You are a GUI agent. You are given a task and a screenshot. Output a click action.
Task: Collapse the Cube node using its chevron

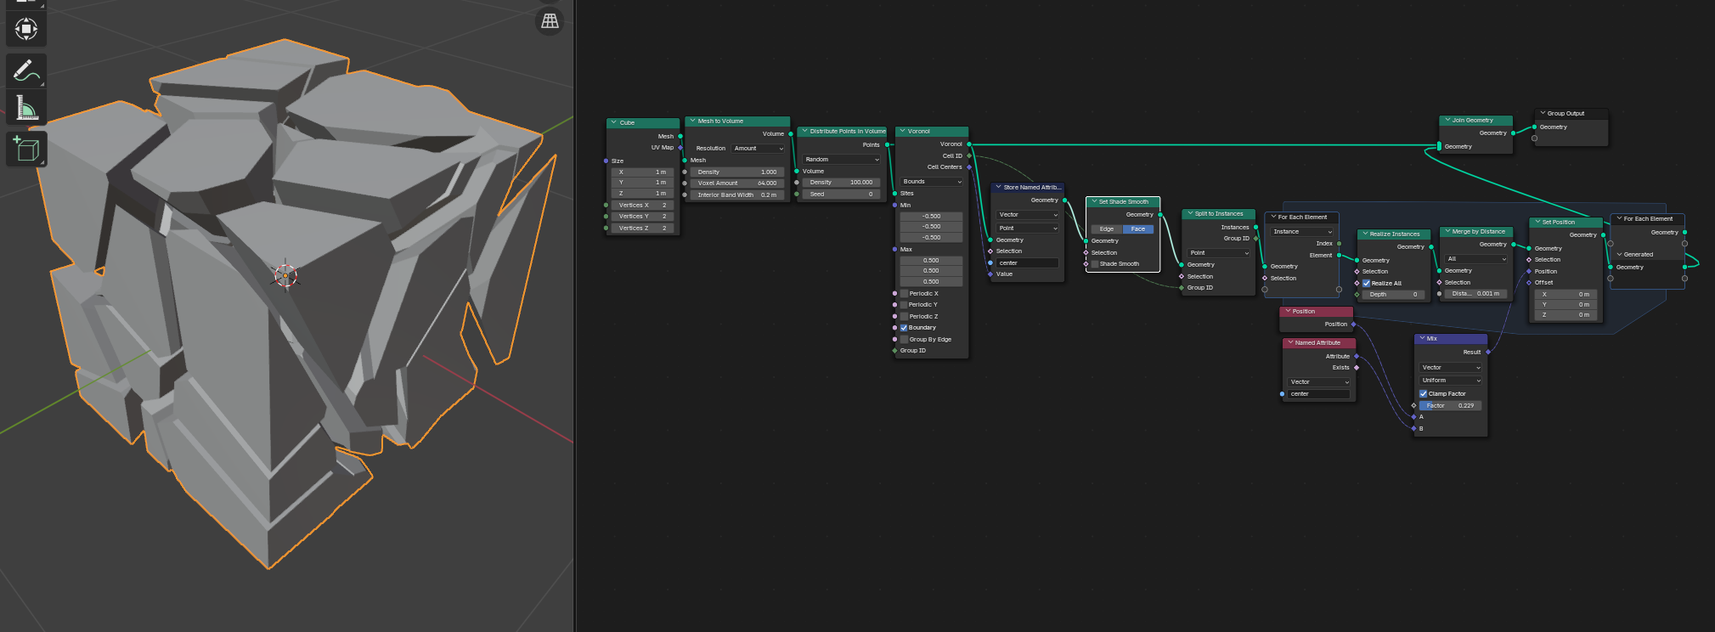click(x=613, y=122)
